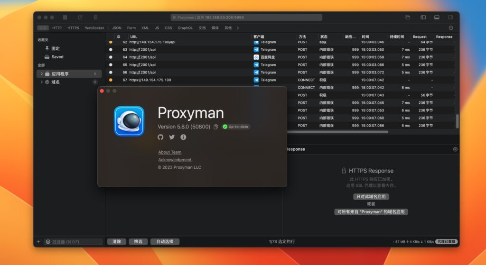The image size is (486, 265).
Task: Click the URL https://149.154.175.100 in row 67
Action: pos(150,80)
